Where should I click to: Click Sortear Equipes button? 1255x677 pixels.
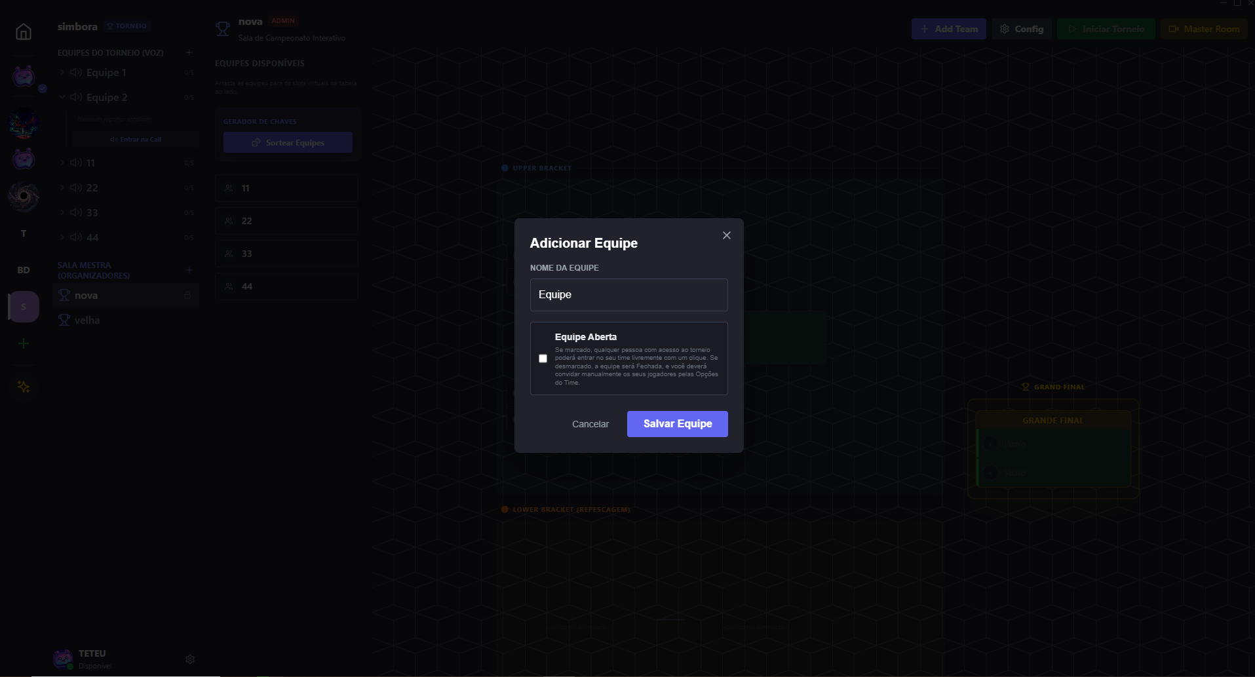click(288, 142)
